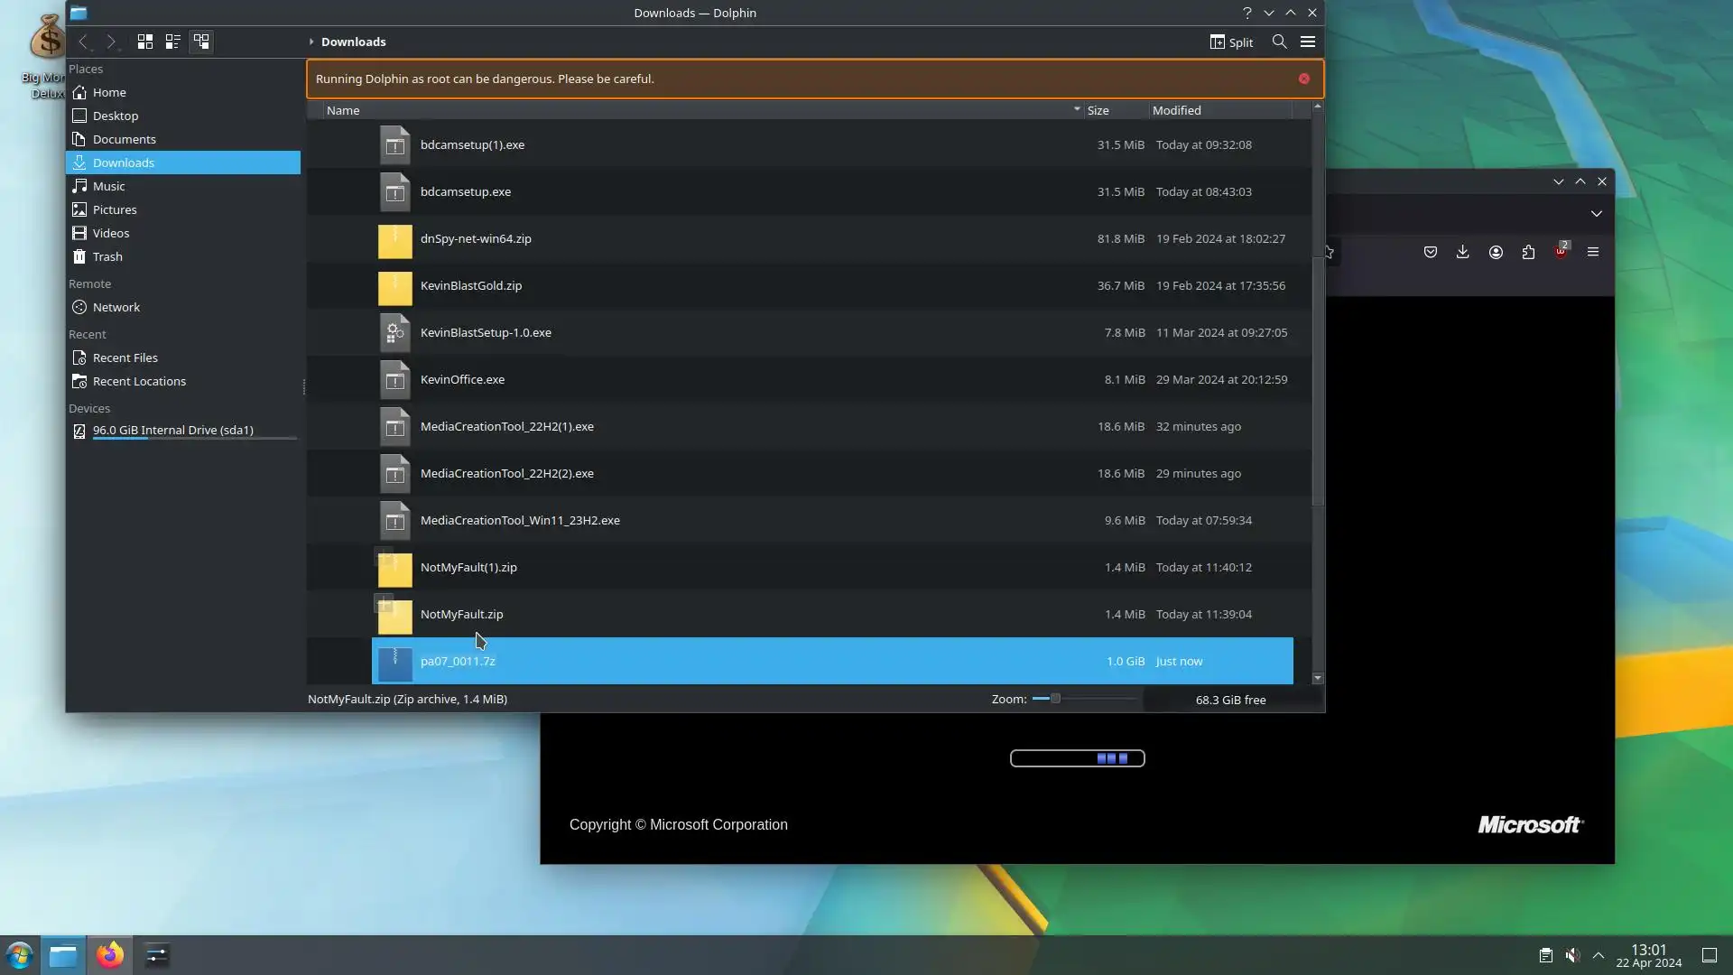
Task: Open Trash in Places panel
Action: tap(107, 256)
